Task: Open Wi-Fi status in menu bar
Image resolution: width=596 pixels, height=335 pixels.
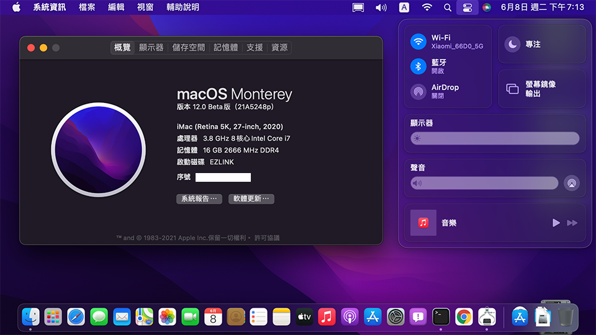Action: click(x=427, y=7)
